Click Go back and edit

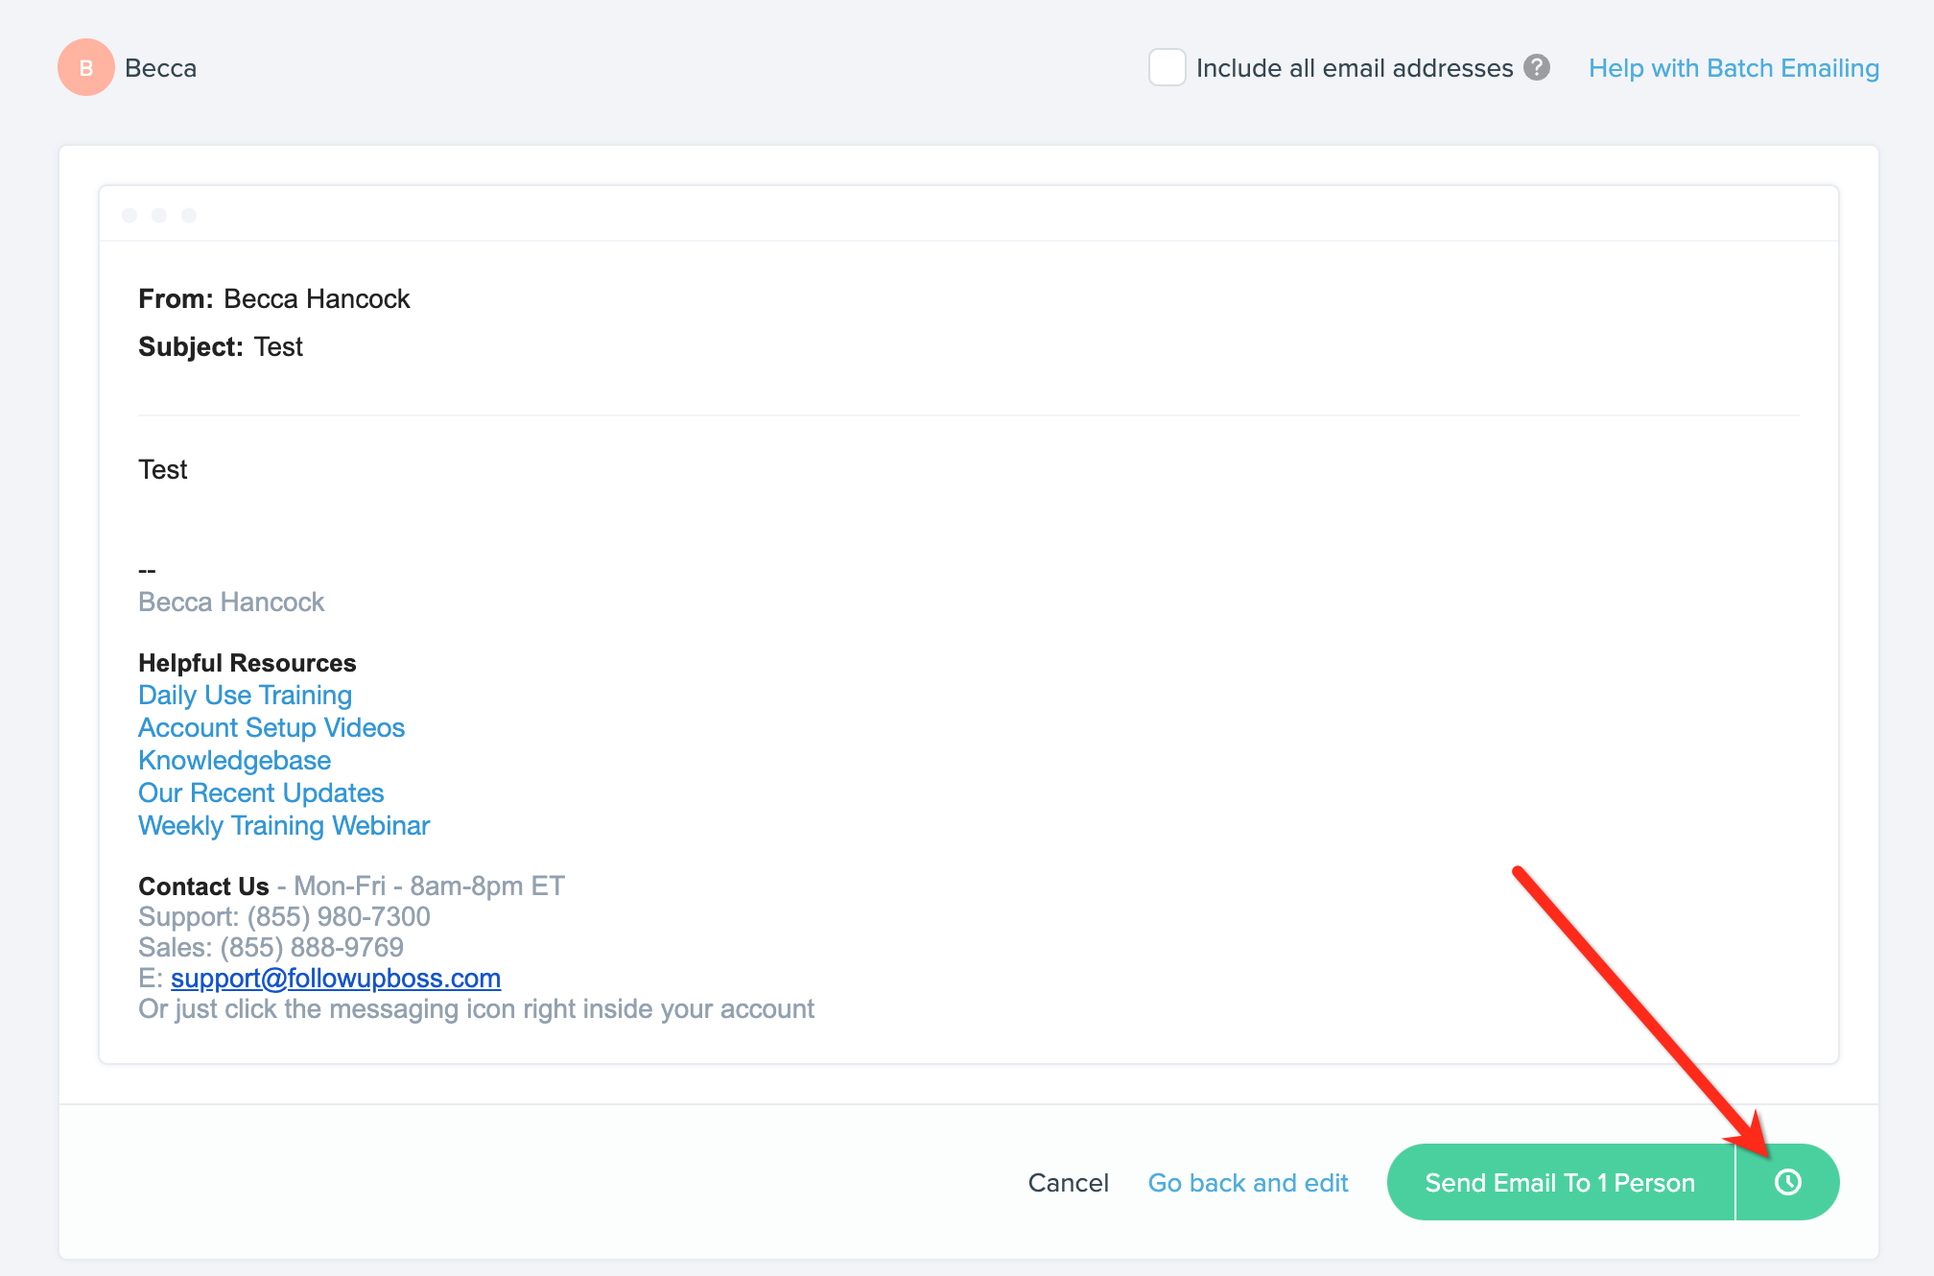point(1247,1183)
